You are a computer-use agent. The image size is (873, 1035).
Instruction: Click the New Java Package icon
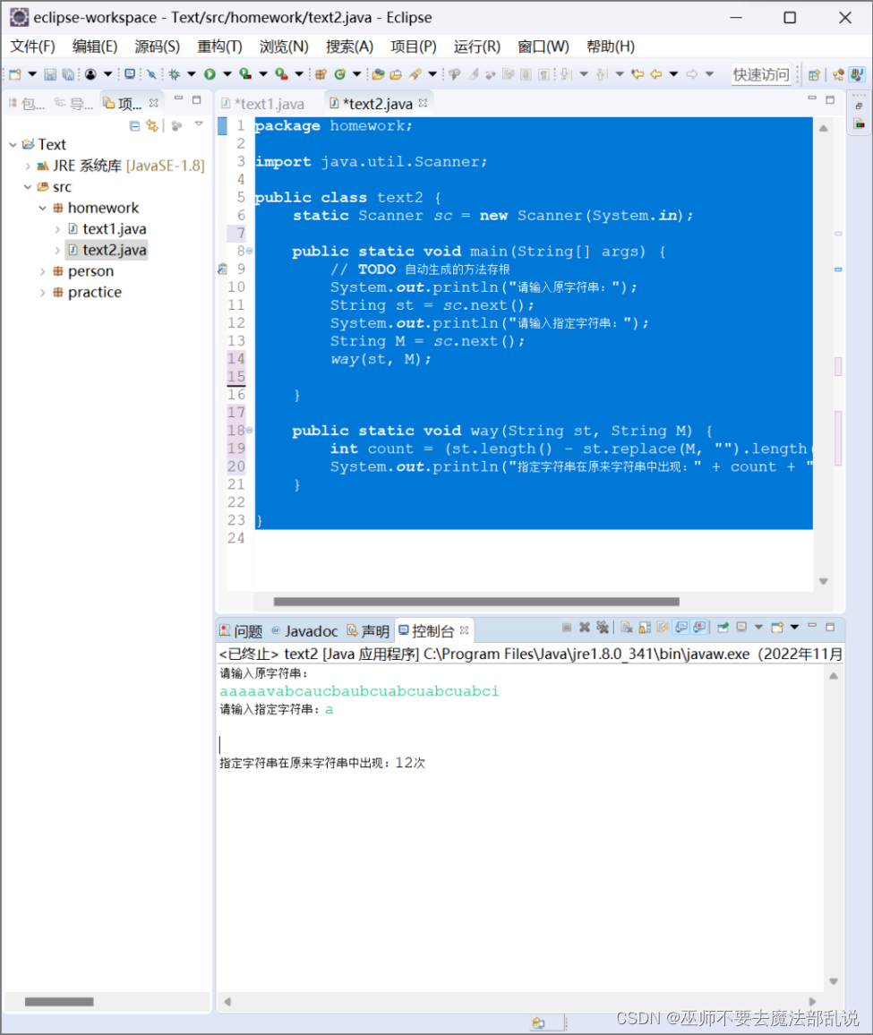click(x=321, y=74)
